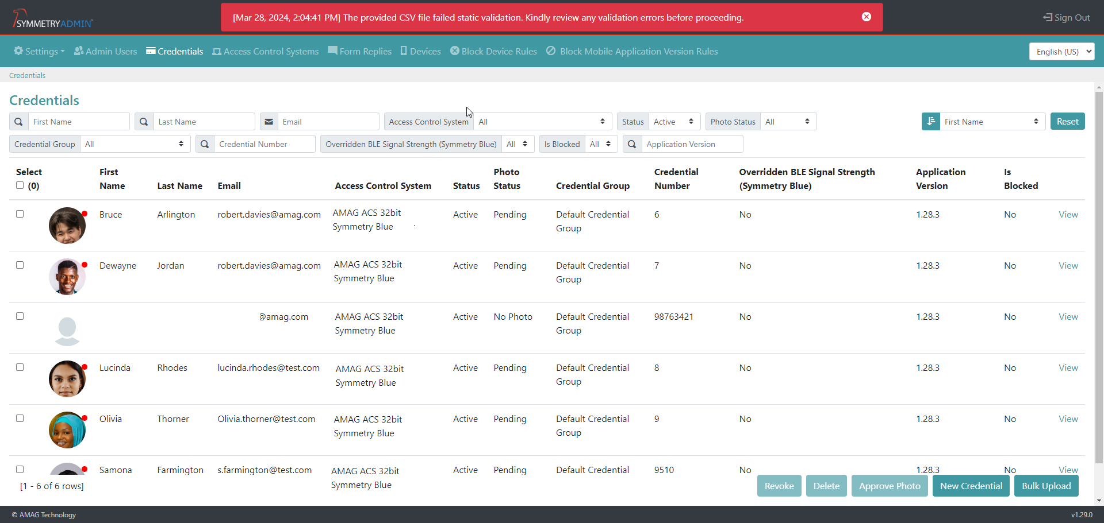View Olivia Thorner's credential
The height and width of the screenshot is (523, 1104).
(x=1068, y=419)
